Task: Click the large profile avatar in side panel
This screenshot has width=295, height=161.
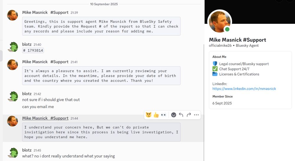Action: pyautogui.click(x=219, y=21)
